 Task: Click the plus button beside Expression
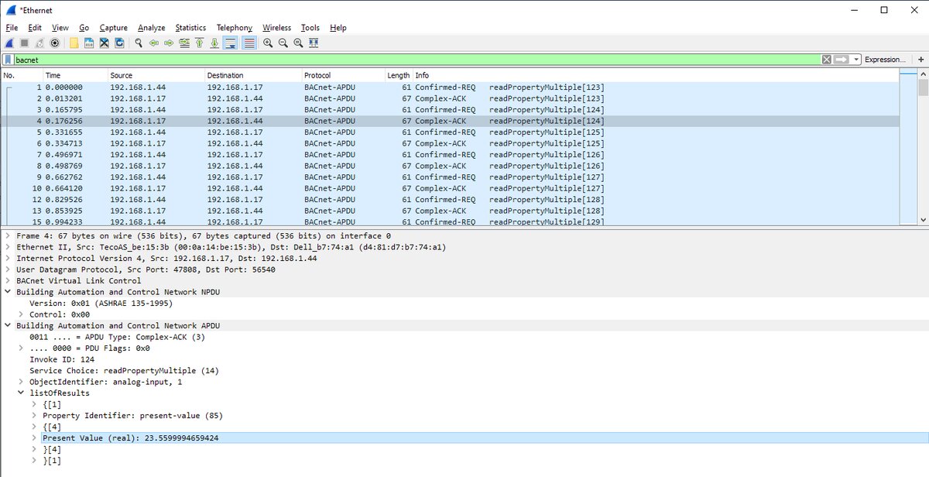[921, 60]
